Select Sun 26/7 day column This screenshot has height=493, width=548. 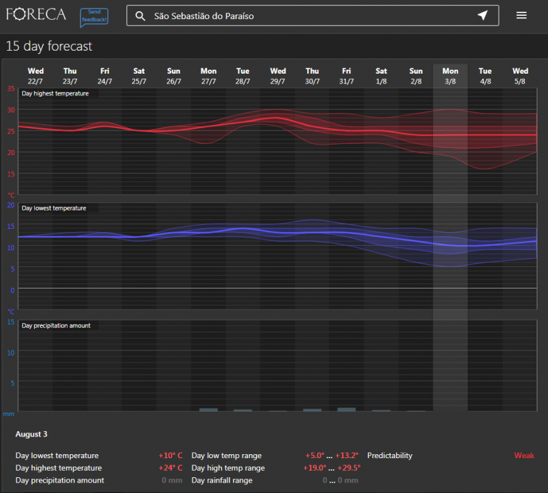(174, 76)
